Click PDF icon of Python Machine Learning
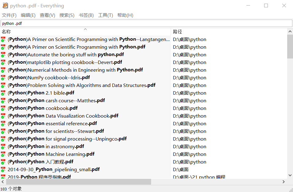Image resolution: width=293 pixels, height=192 pixels. point(3,154)
